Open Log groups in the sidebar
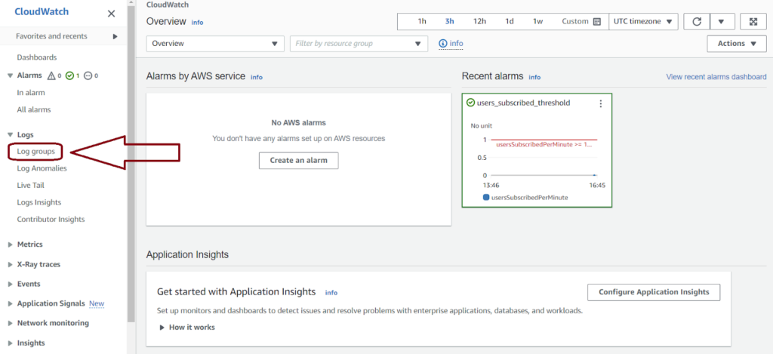The image size is (773, 354). (x=36, y=152)
